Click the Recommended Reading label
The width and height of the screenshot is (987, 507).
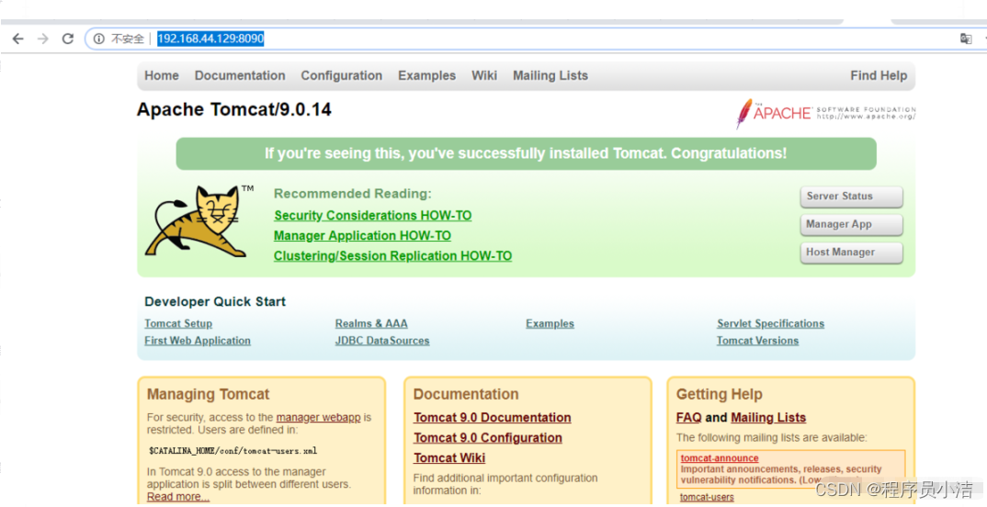click(353, 194)
